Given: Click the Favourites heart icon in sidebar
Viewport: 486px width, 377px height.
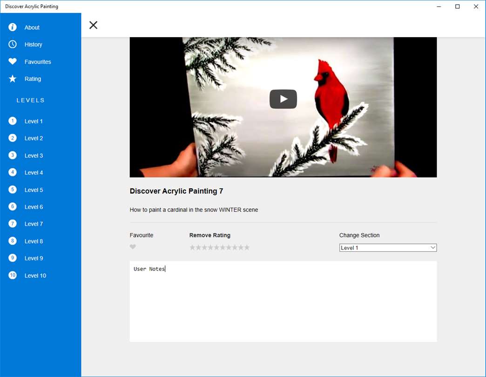Looking at the screenshot, I should [13, 61].
